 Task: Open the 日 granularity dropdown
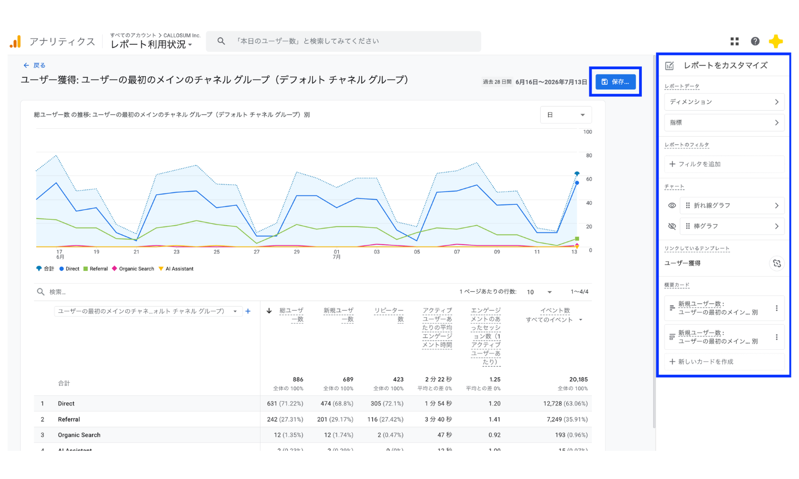[566, 115]
